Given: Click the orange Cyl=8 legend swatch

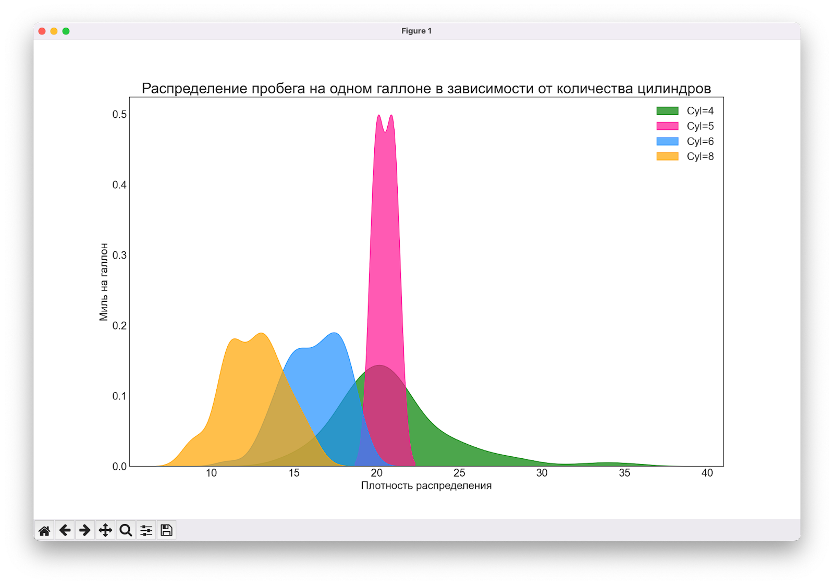Looking at the screenshot, I should coord(667,156).
